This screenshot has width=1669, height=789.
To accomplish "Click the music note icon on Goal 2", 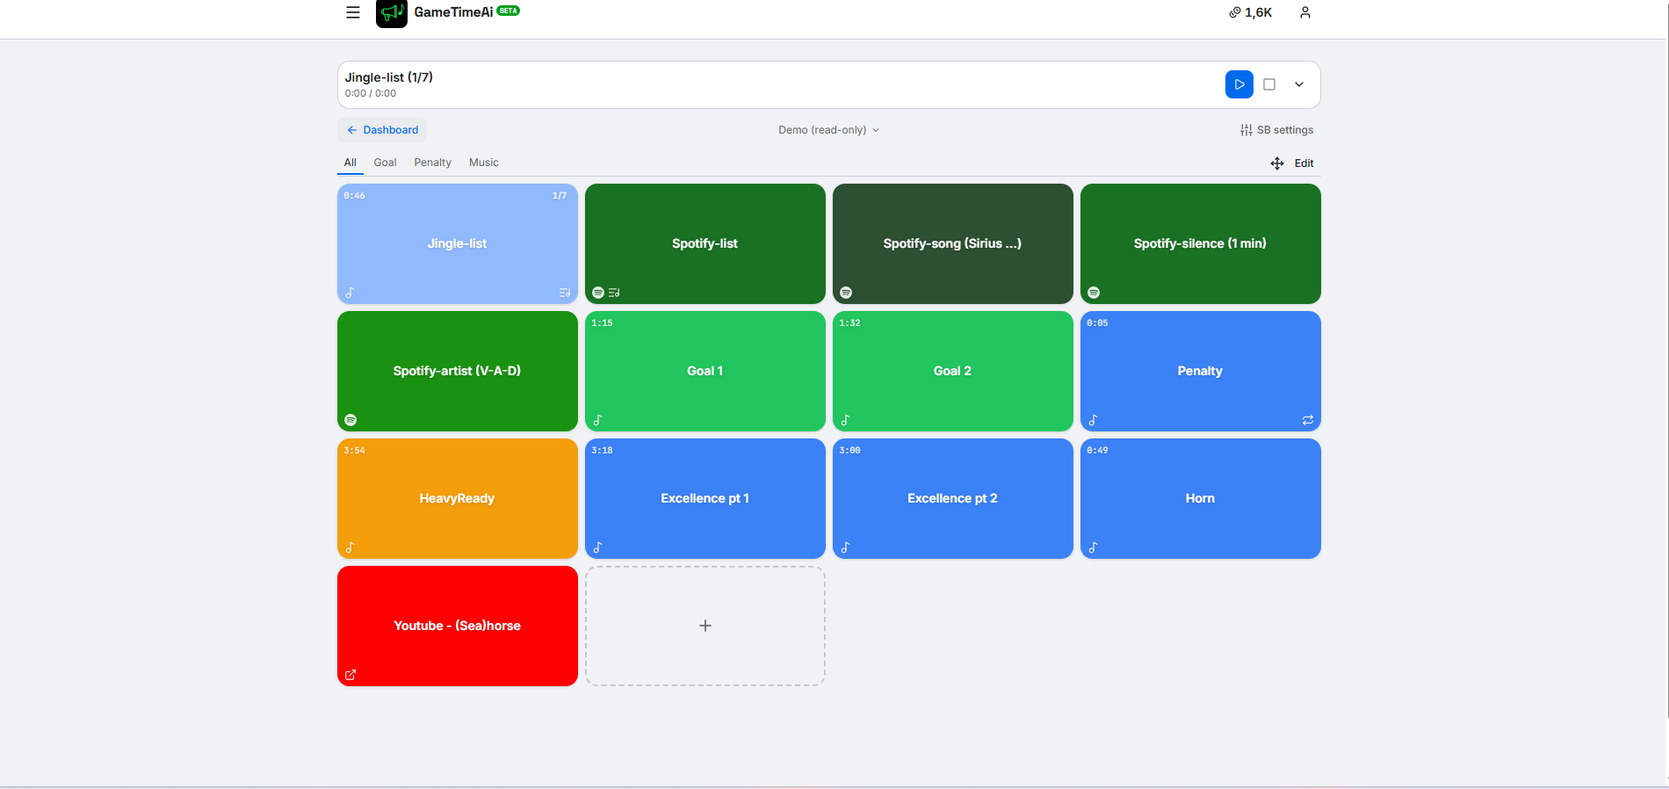I will pos(845,420).
